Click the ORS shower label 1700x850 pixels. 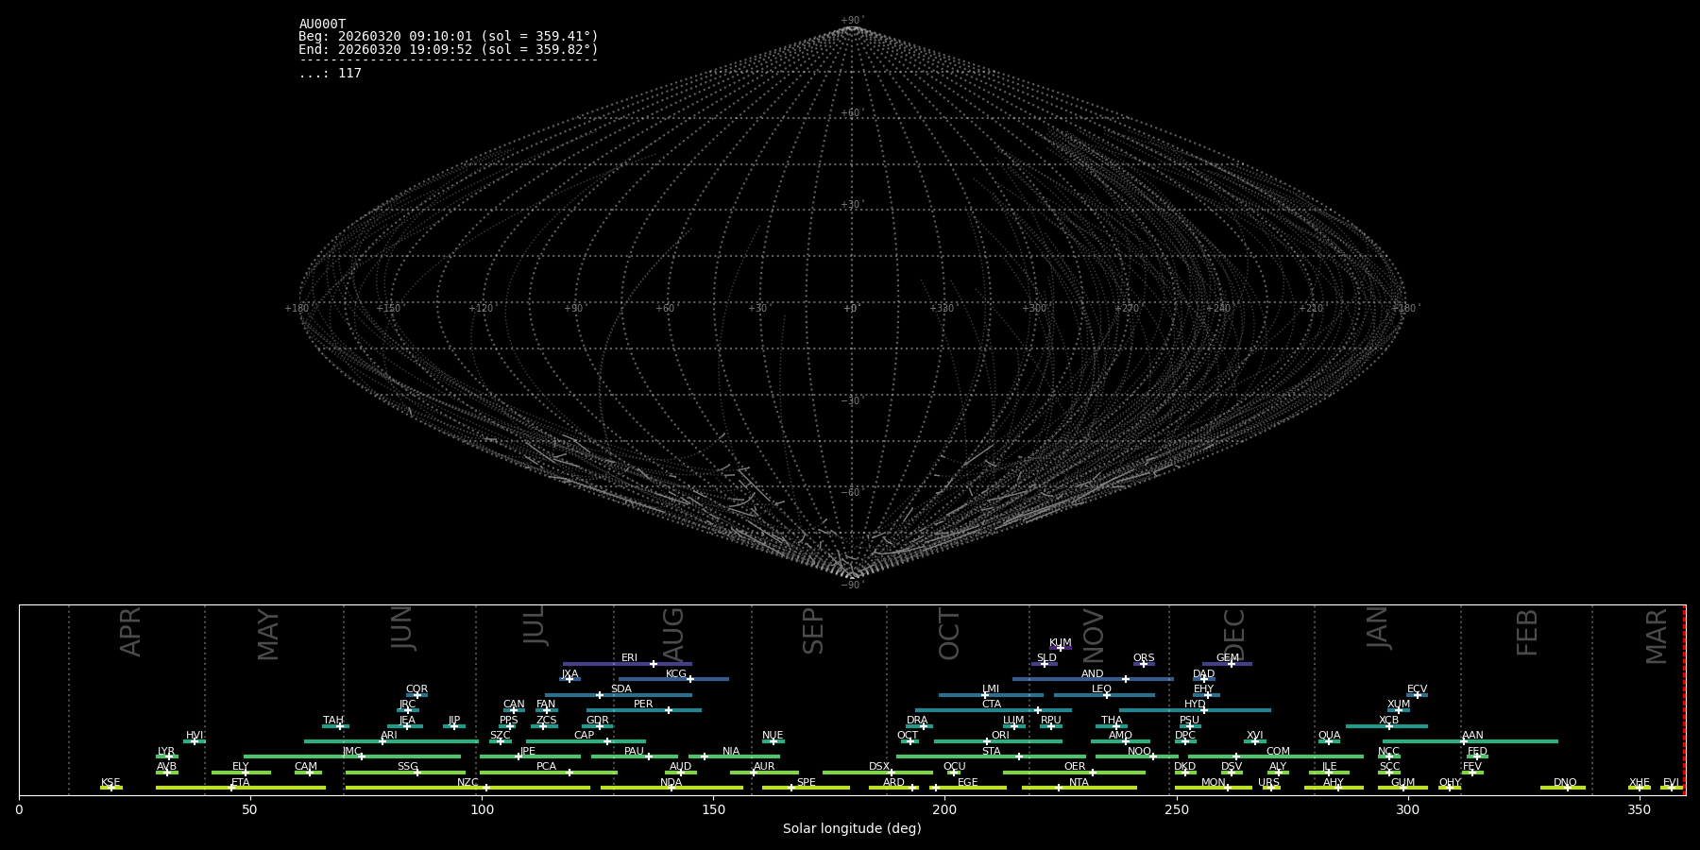tap(1144, 658)
